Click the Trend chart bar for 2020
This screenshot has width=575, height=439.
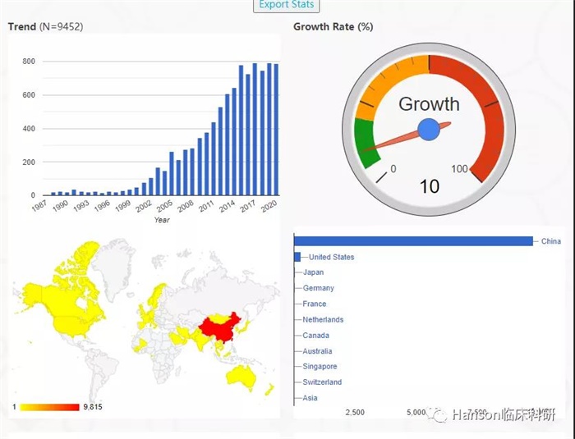point(269,130)
